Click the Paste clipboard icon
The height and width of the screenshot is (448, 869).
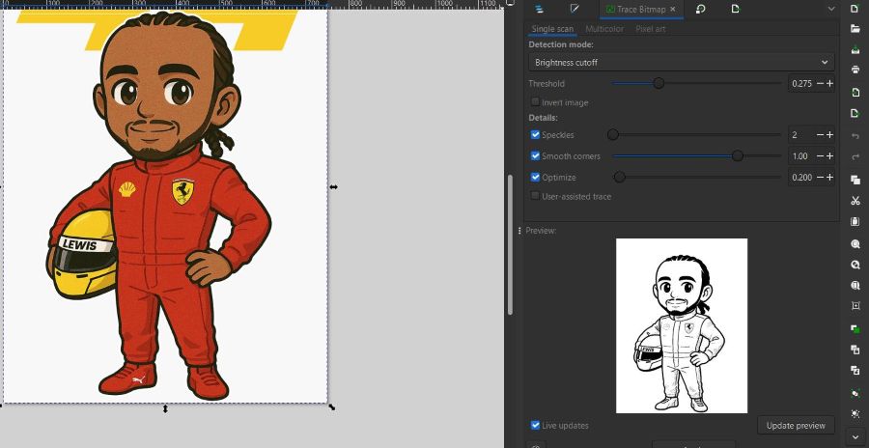855,221
